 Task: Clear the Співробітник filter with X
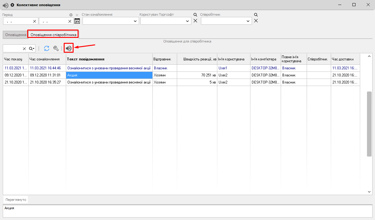[x=256, y=21]
